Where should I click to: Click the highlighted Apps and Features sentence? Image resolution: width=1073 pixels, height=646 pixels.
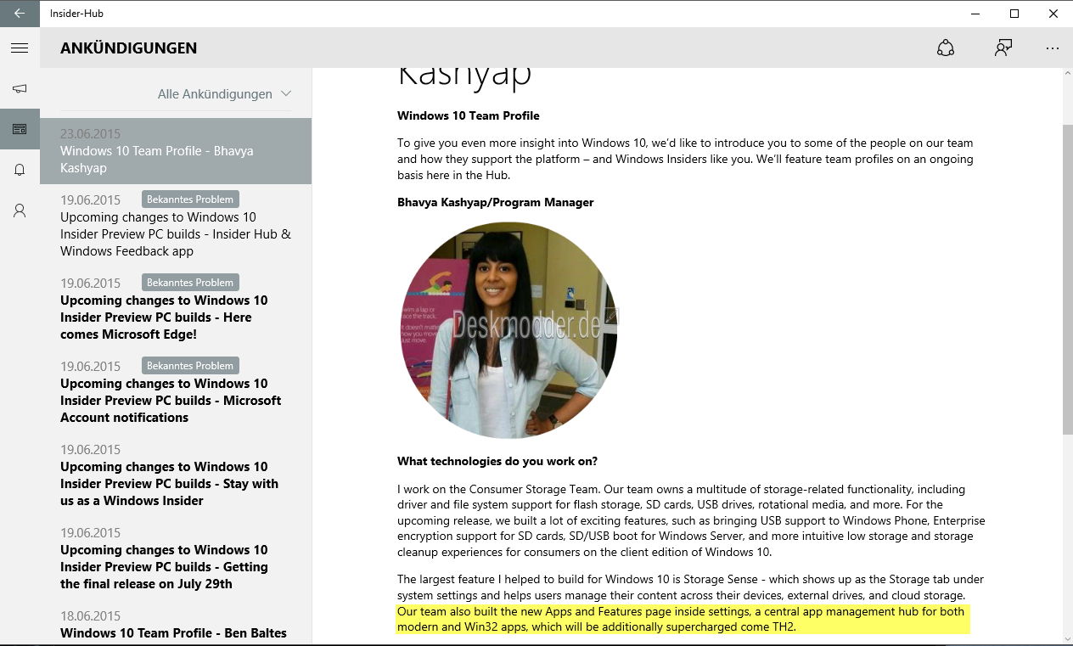pos(683,619)
